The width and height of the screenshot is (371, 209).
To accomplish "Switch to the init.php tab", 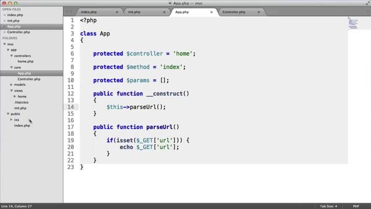I will coord(134,12).
